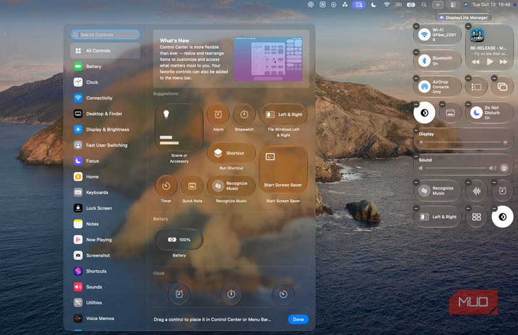Image resolution: width=518 pixels, height=335 pixels.
Task: Click the four-squares grid control
Action: [x=477, y=217]
